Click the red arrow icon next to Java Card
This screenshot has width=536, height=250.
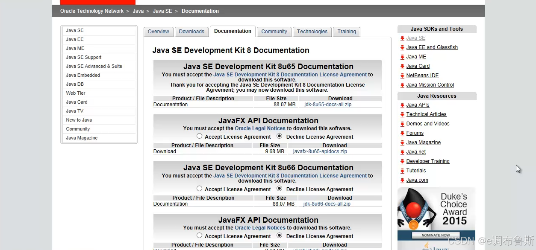(x=402, y=67)
